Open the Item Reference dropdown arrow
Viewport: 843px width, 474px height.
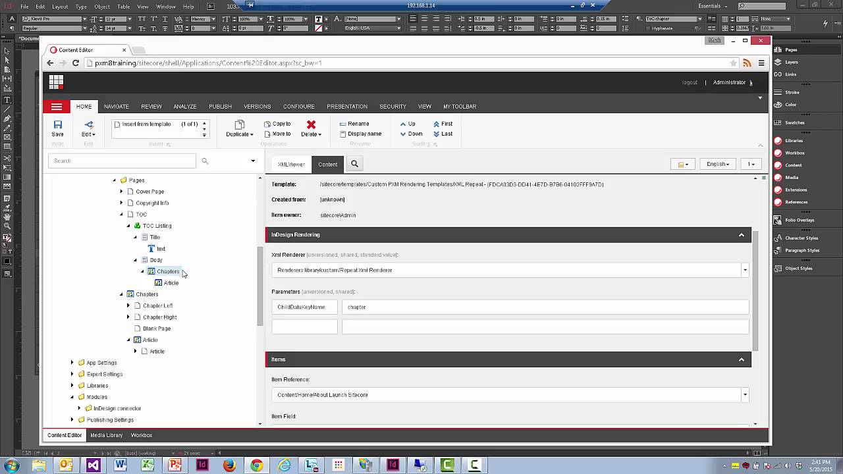(745, 395)
